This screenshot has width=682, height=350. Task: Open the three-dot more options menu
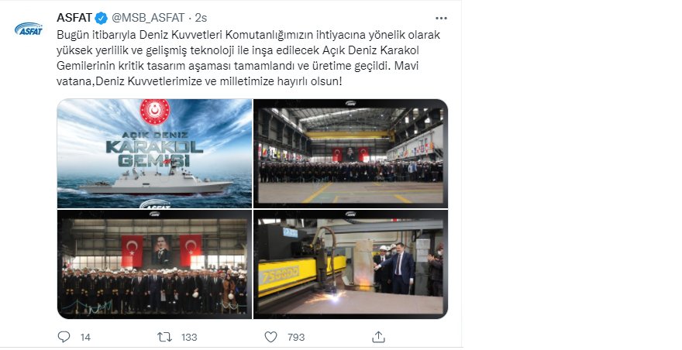point(441,19)
